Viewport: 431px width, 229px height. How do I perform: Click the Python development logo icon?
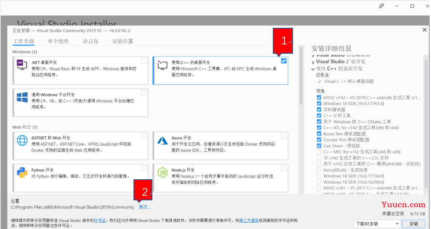click(22, 173)
